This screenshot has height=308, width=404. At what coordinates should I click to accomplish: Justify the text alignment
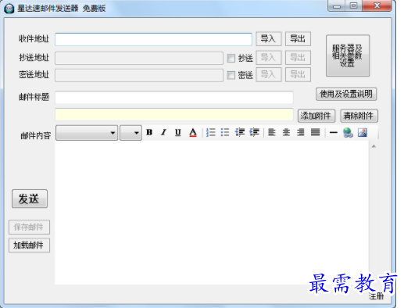[x=315, y=132]
